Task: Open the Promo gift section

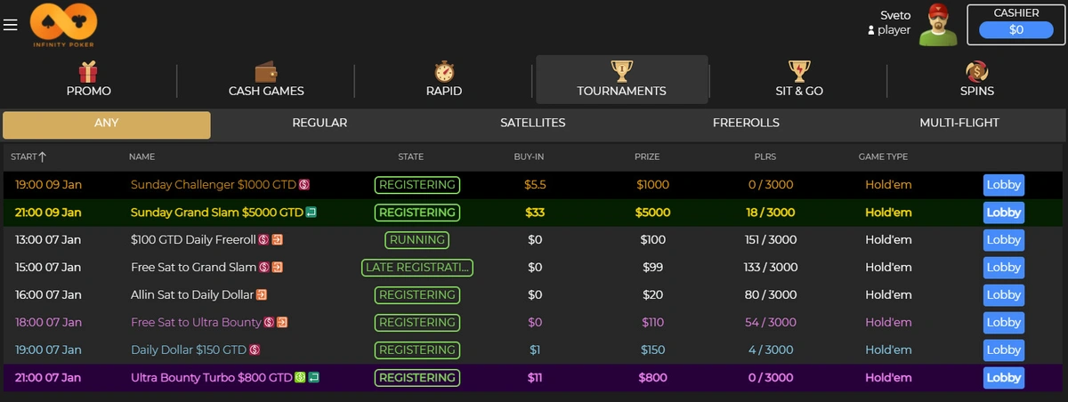Action: (x=88, y=79)
